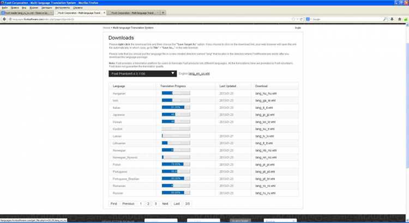Open the first menu bar item (Файл)
Viewport: 409px width, 223px height.
coord(5,8)
